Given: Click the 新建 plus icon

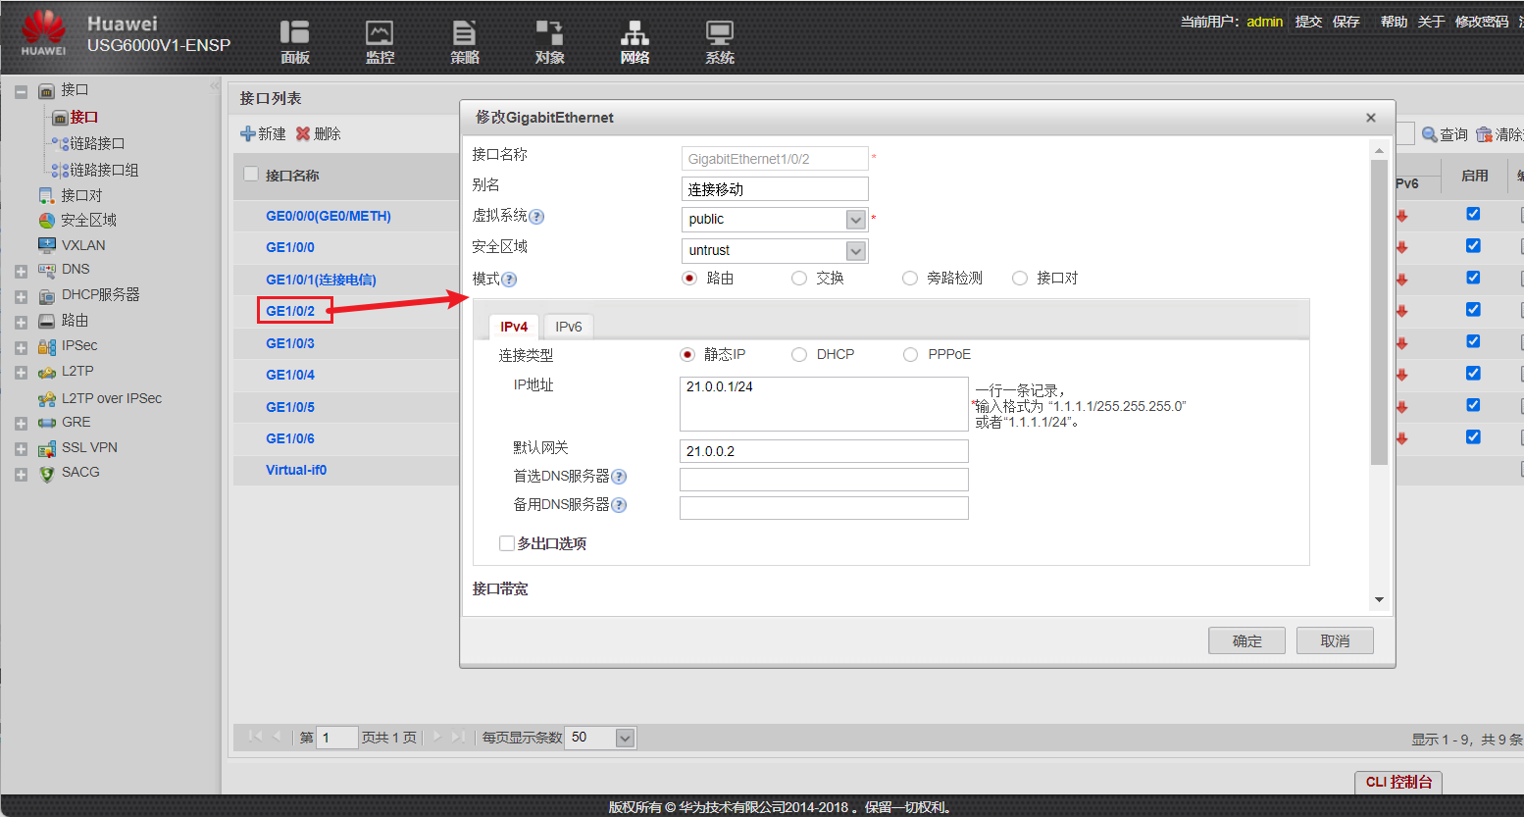Looking at the screenshot, I should (x=248, y=133).
